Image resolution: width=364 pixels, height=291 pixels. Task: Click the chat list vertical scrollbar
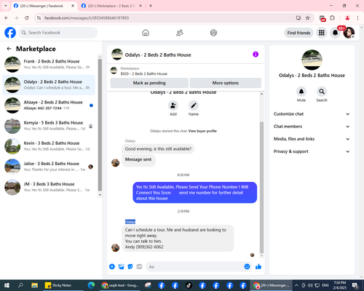(x=100, y=125)
